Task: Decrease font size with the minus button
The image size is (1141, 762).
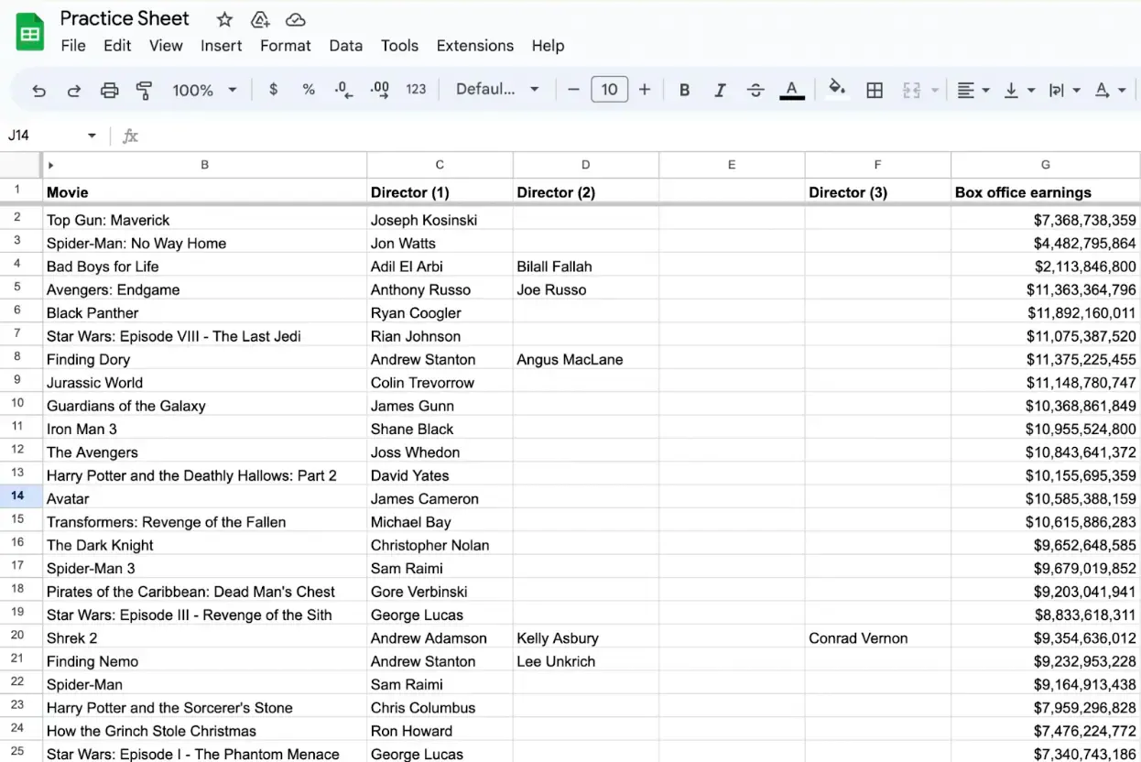Action: [x=573, y=90]
